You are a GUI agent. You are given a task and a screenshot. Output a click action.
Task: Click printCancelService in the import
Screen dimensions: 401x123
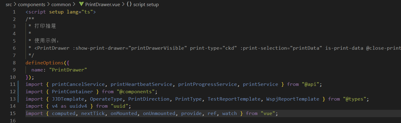pos(78,84)
